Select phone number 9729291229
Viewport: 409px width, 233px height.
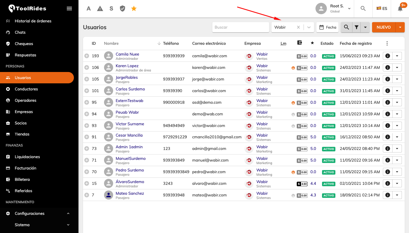click(x=175, y=137)
